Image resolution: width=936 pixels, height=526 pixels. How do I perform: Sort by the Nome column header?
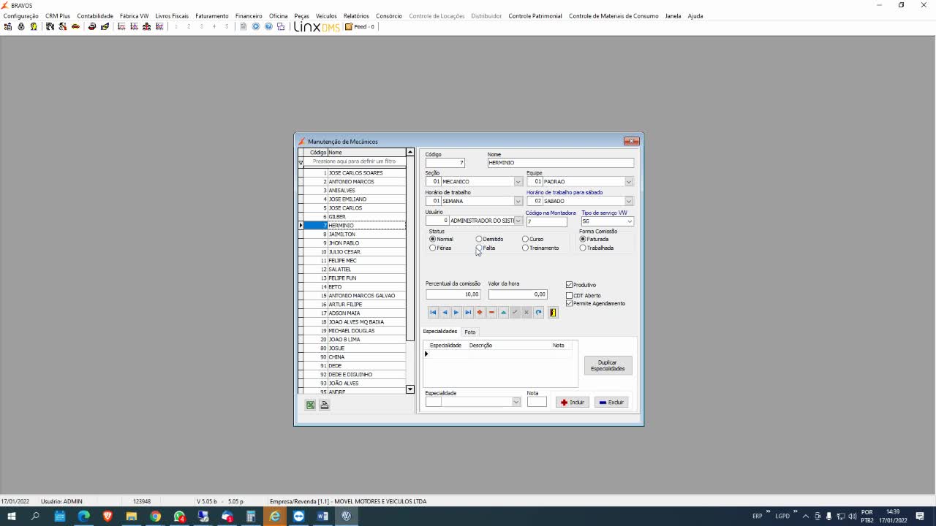366,153
